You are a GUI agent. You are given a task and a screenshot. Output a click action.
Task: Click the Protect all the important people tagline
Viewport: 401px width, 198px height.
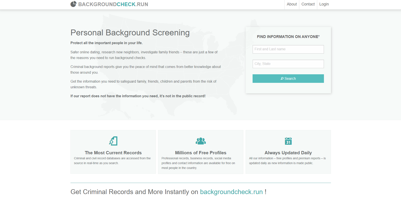pyautogui.click(x=107, y=43)
